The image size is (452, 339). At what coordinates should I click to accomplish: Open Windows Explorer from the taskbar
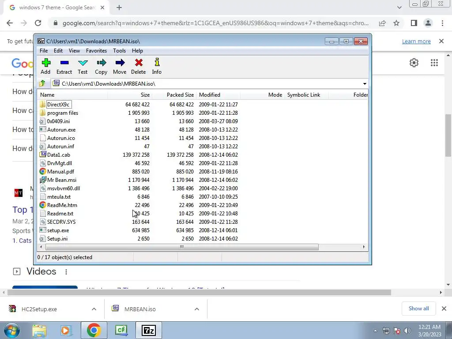click(39, 330)
